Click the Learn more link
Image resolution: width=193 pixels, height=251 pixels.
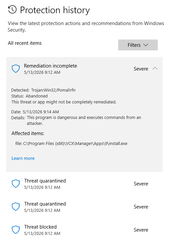pyautogui.click(x=23, y=158)
